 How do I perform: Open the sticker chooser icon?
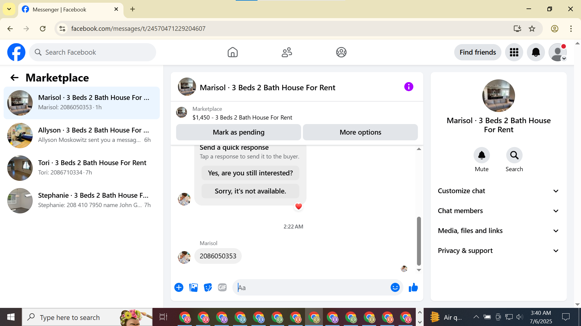[x=208, y=288]
